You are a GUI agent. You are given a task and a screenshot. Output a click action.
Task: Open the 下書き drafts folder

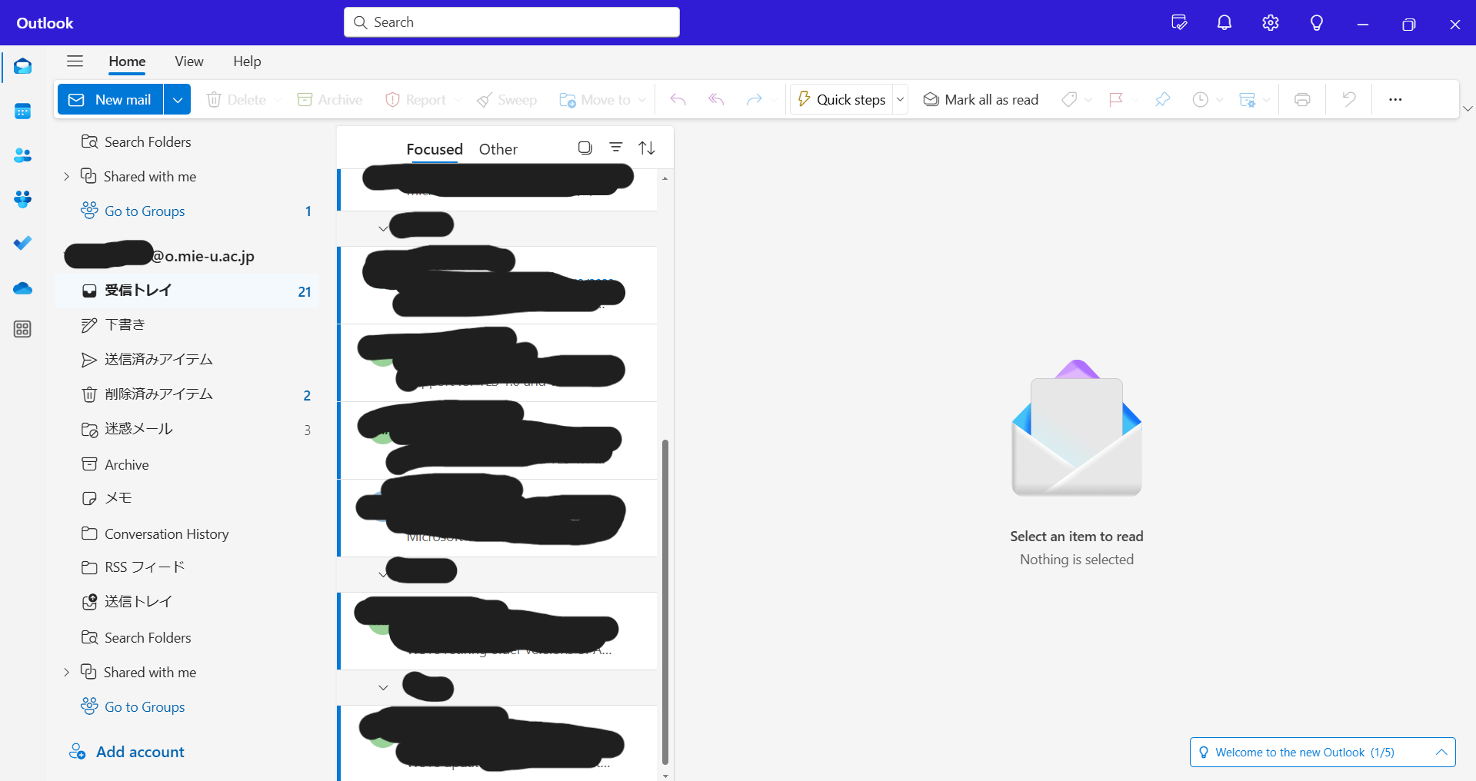click(x=186, y=325)
